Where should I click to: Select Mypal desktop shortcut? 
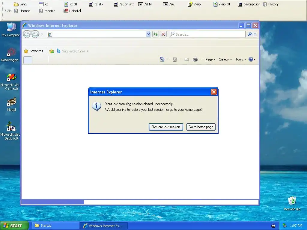(x=11, y=105)
